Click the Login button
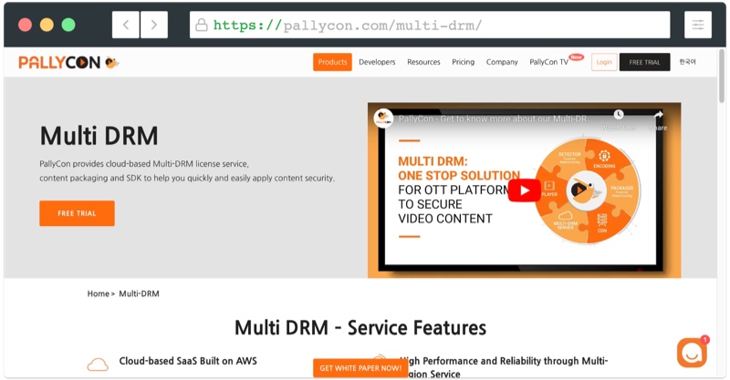This screenshot has height=380, width=730. (604, 62)
